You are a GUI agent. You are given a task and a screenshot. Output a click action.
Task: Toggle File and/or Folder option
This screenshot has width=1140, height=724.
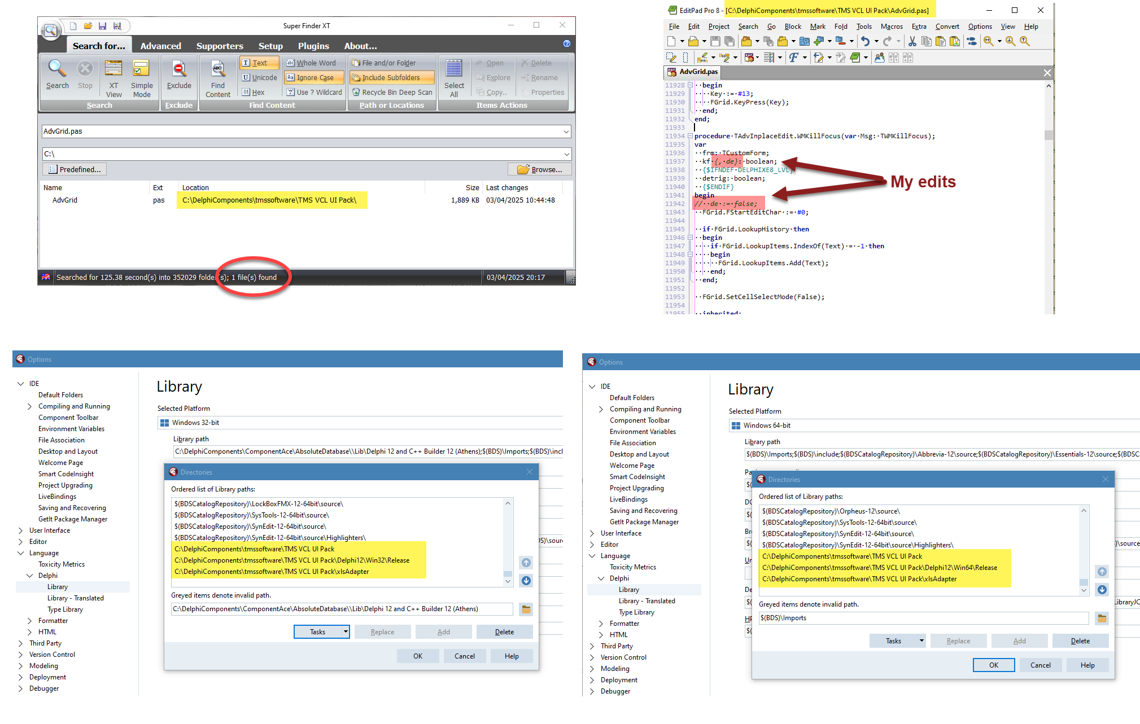point(383,63)
